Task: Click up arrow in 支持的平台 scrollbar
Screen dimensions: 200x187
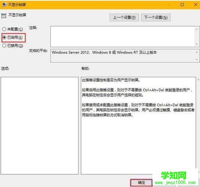Action: pos(197,52)
